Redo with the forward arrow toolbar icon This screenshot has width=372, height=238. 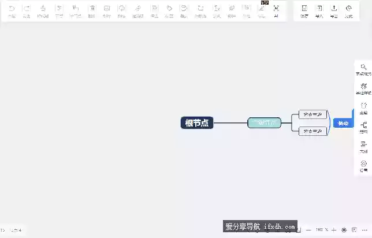click(27, 11)
